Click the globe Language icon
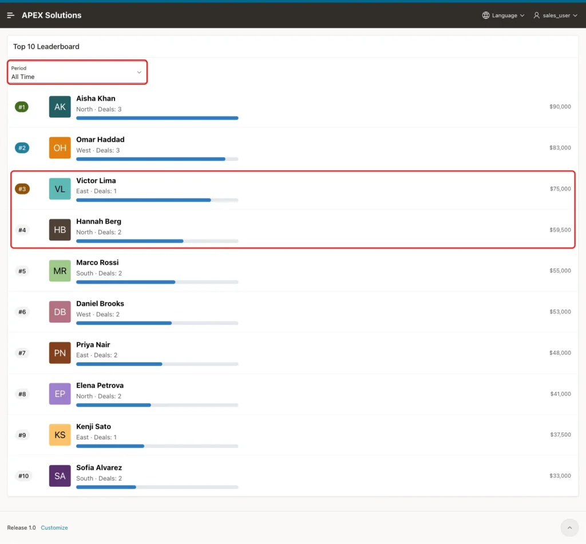586x544 pixels. click(x=485, y=15)
